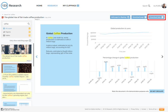Click the magnifier icon in the coffee search box
The height and width of the screenshot is (112, 168).
tap(29, 24)
